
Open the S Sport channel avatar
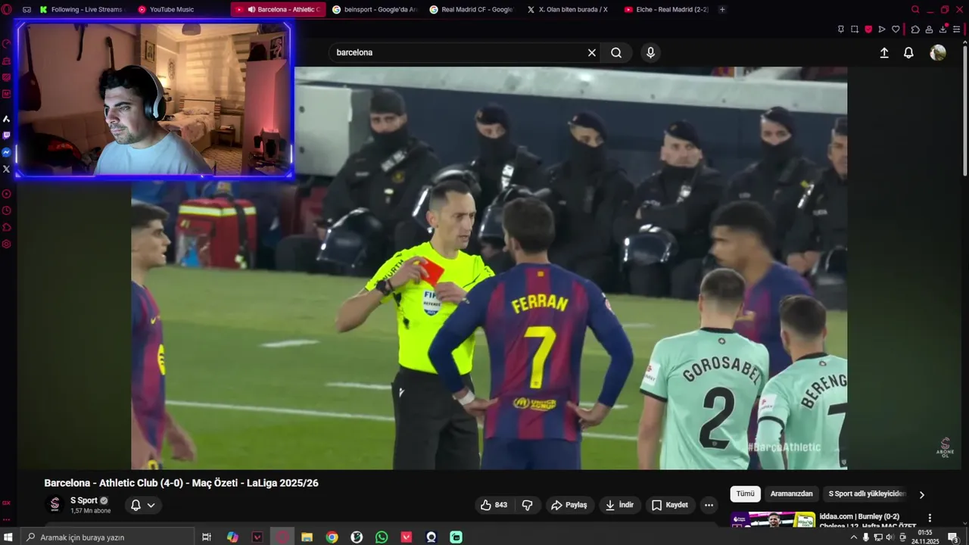[55, 504]
